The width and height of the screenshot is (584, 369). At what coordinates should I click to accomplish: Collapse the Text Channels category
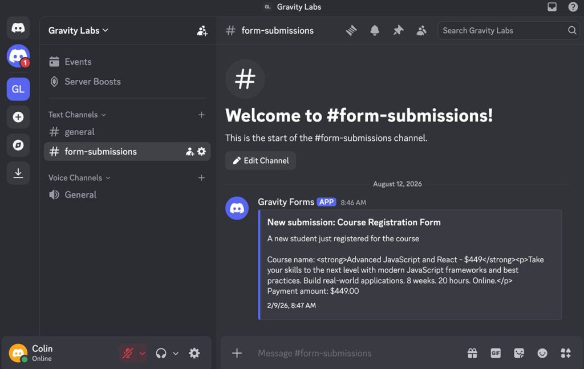coord(77,115)
